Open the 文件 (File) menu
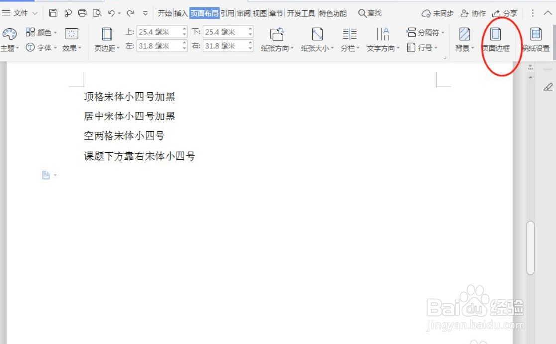 (x=17, y=14)
